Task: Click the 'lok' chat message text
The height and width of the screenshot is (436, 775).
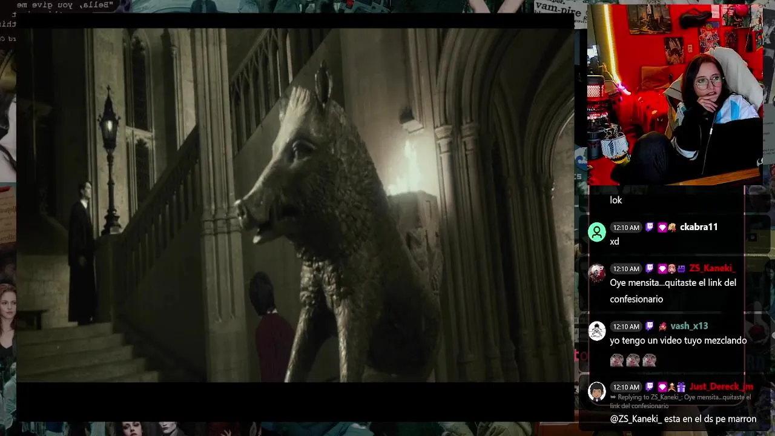Action: 616,200
